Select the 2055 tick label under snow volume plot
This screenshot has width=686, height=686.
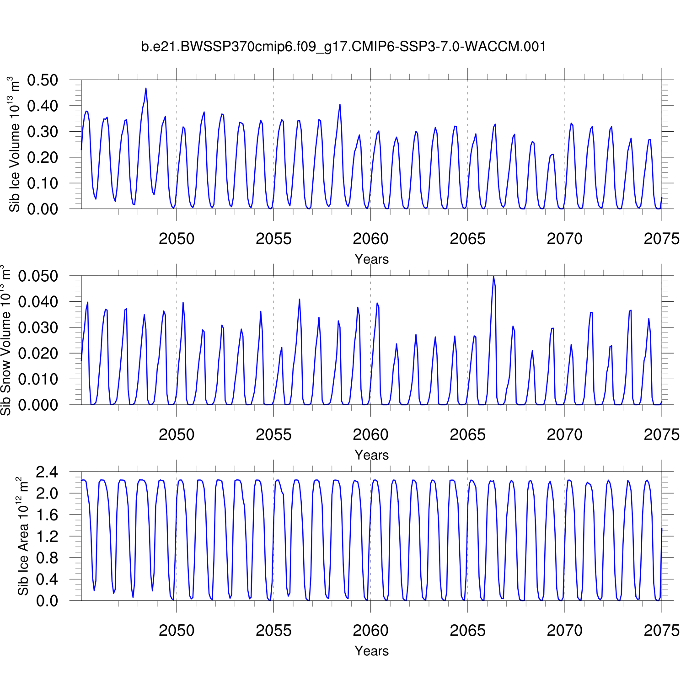pos(273,434)
